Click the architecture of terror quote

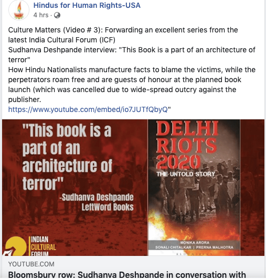point(67,156)
